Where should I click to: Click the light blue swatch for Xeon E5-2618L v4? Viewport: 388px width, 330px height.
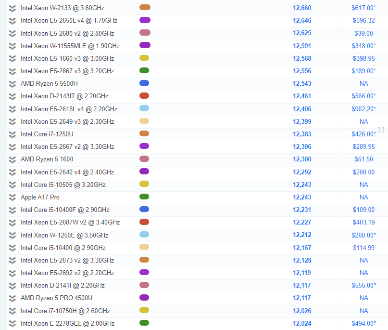(144, 108)
